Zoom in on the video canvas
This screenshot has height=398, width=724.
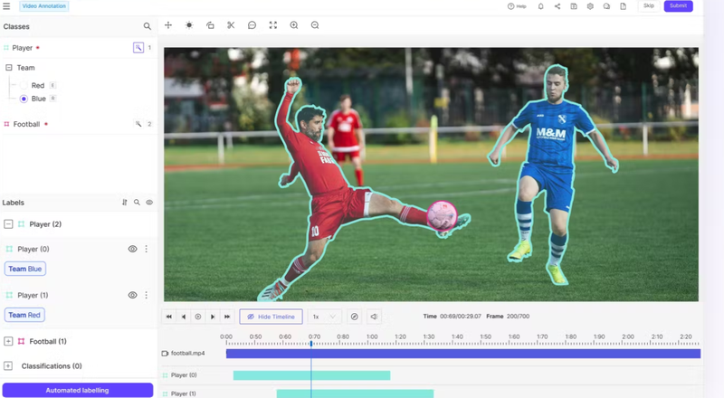pyautogui.click(x=294, y=25)
